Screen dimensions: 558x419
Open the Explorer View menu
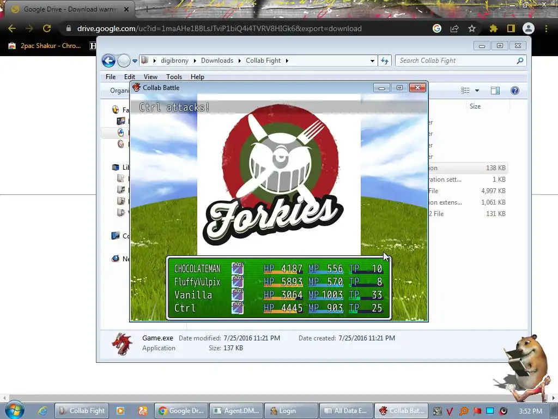(x=150, y=76)
